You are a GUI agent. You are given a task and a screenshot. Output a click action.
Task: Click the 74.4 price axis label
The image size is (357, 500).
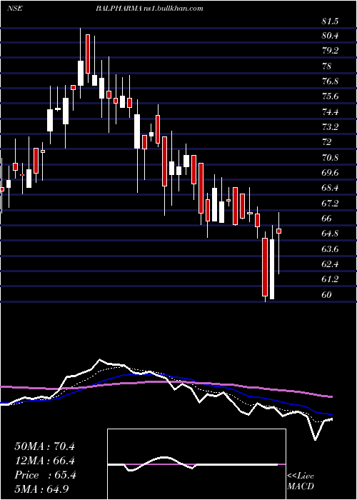(330, 112)
